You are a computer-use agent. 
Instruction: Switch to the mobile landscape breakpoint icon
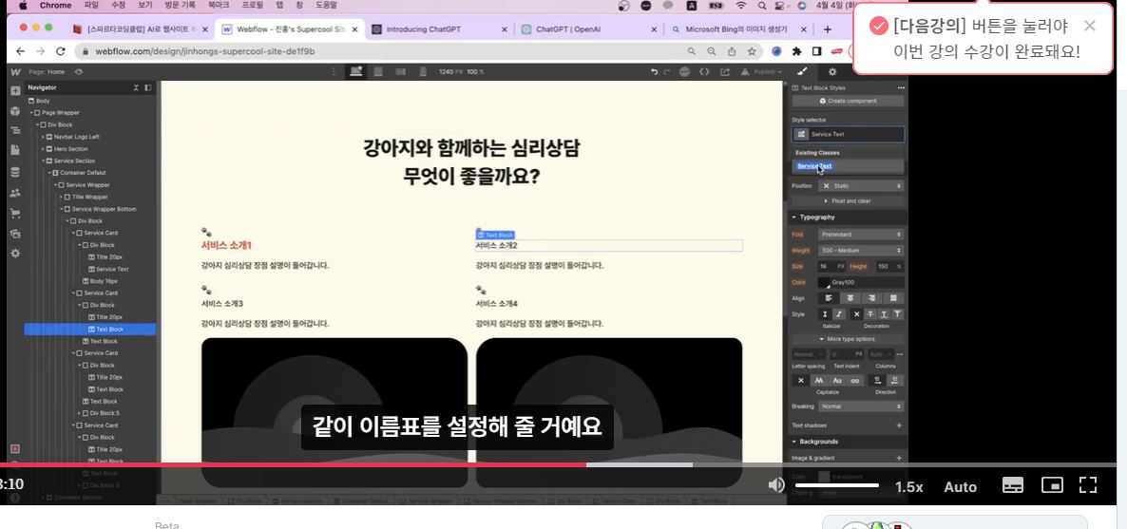click(x=401, y=72)
